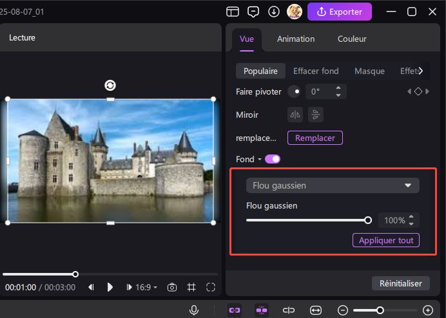Increase blur percentage with up arrow

(411, 217)
